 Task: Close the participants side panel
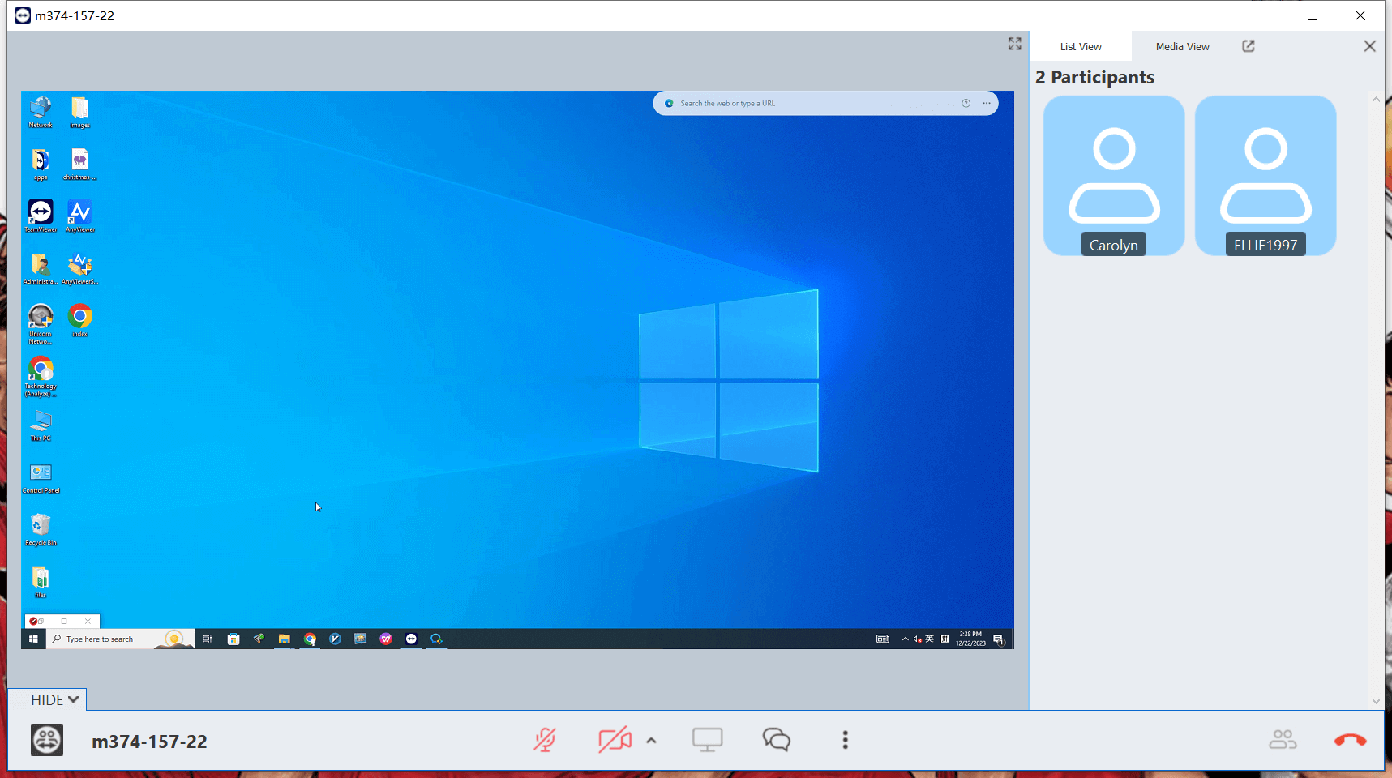[1369, 46]
